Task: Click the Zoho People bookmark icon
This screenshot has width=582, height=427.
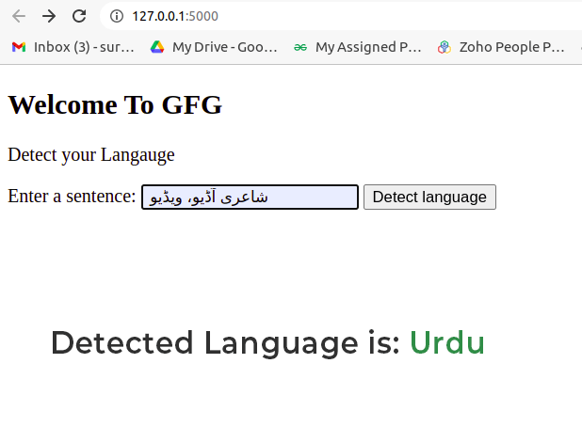Action: click(445, 47)
